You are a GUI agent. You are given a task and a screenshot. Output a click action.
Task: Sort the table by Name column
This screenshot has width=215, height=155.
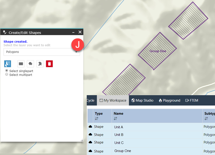(116, 118)
